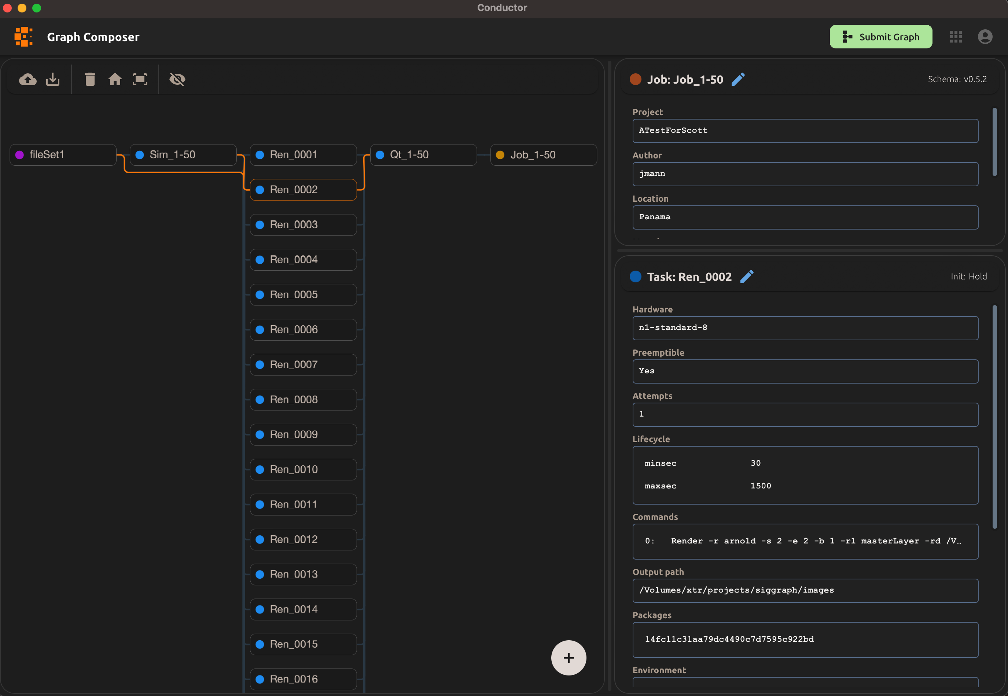Screen dimensions: 1008x696
Task: Toggle the hidden-eye visibility icon
Action: coord(177,79)
